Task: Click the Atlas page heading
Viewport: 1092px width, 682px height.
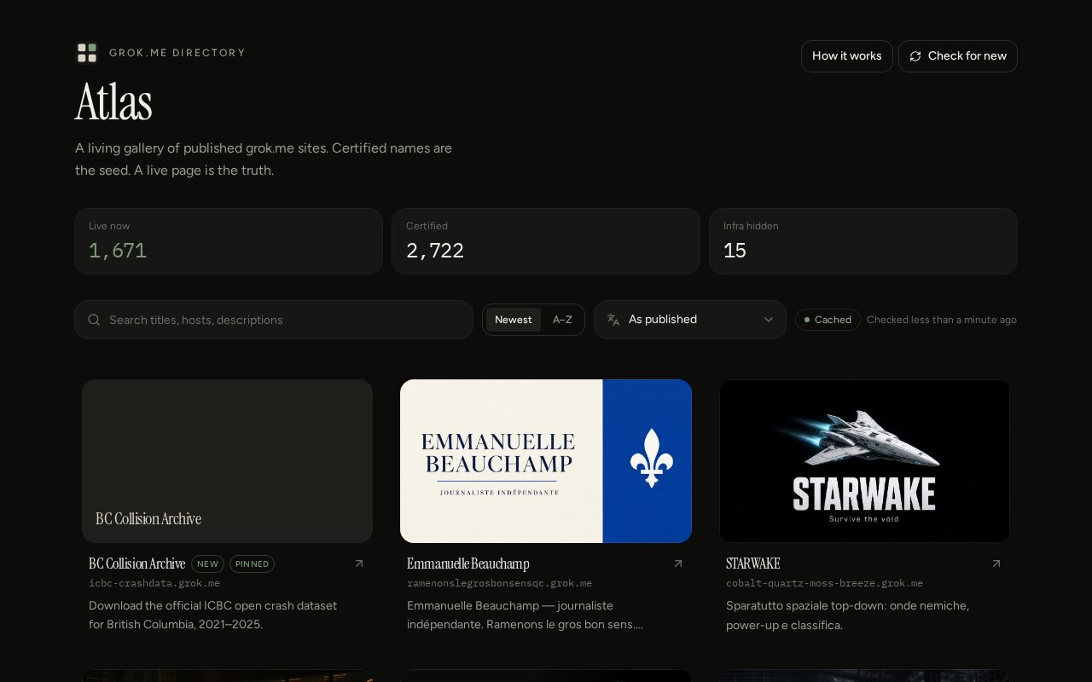Action: tap(113, 102)
